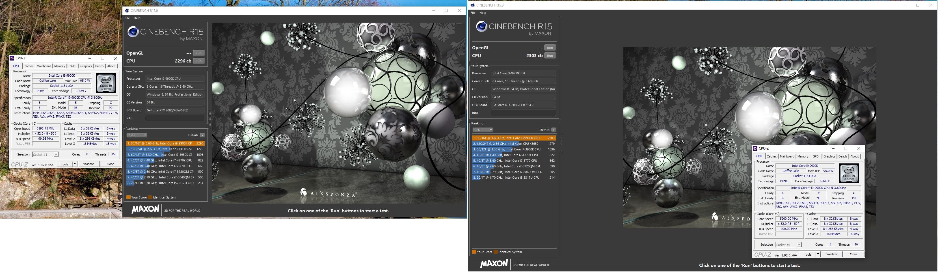Switch to Mainboard tab in the 1.359 V CPU-Z window
Viewport: 938px width, 272px height.
pos(44,66)
